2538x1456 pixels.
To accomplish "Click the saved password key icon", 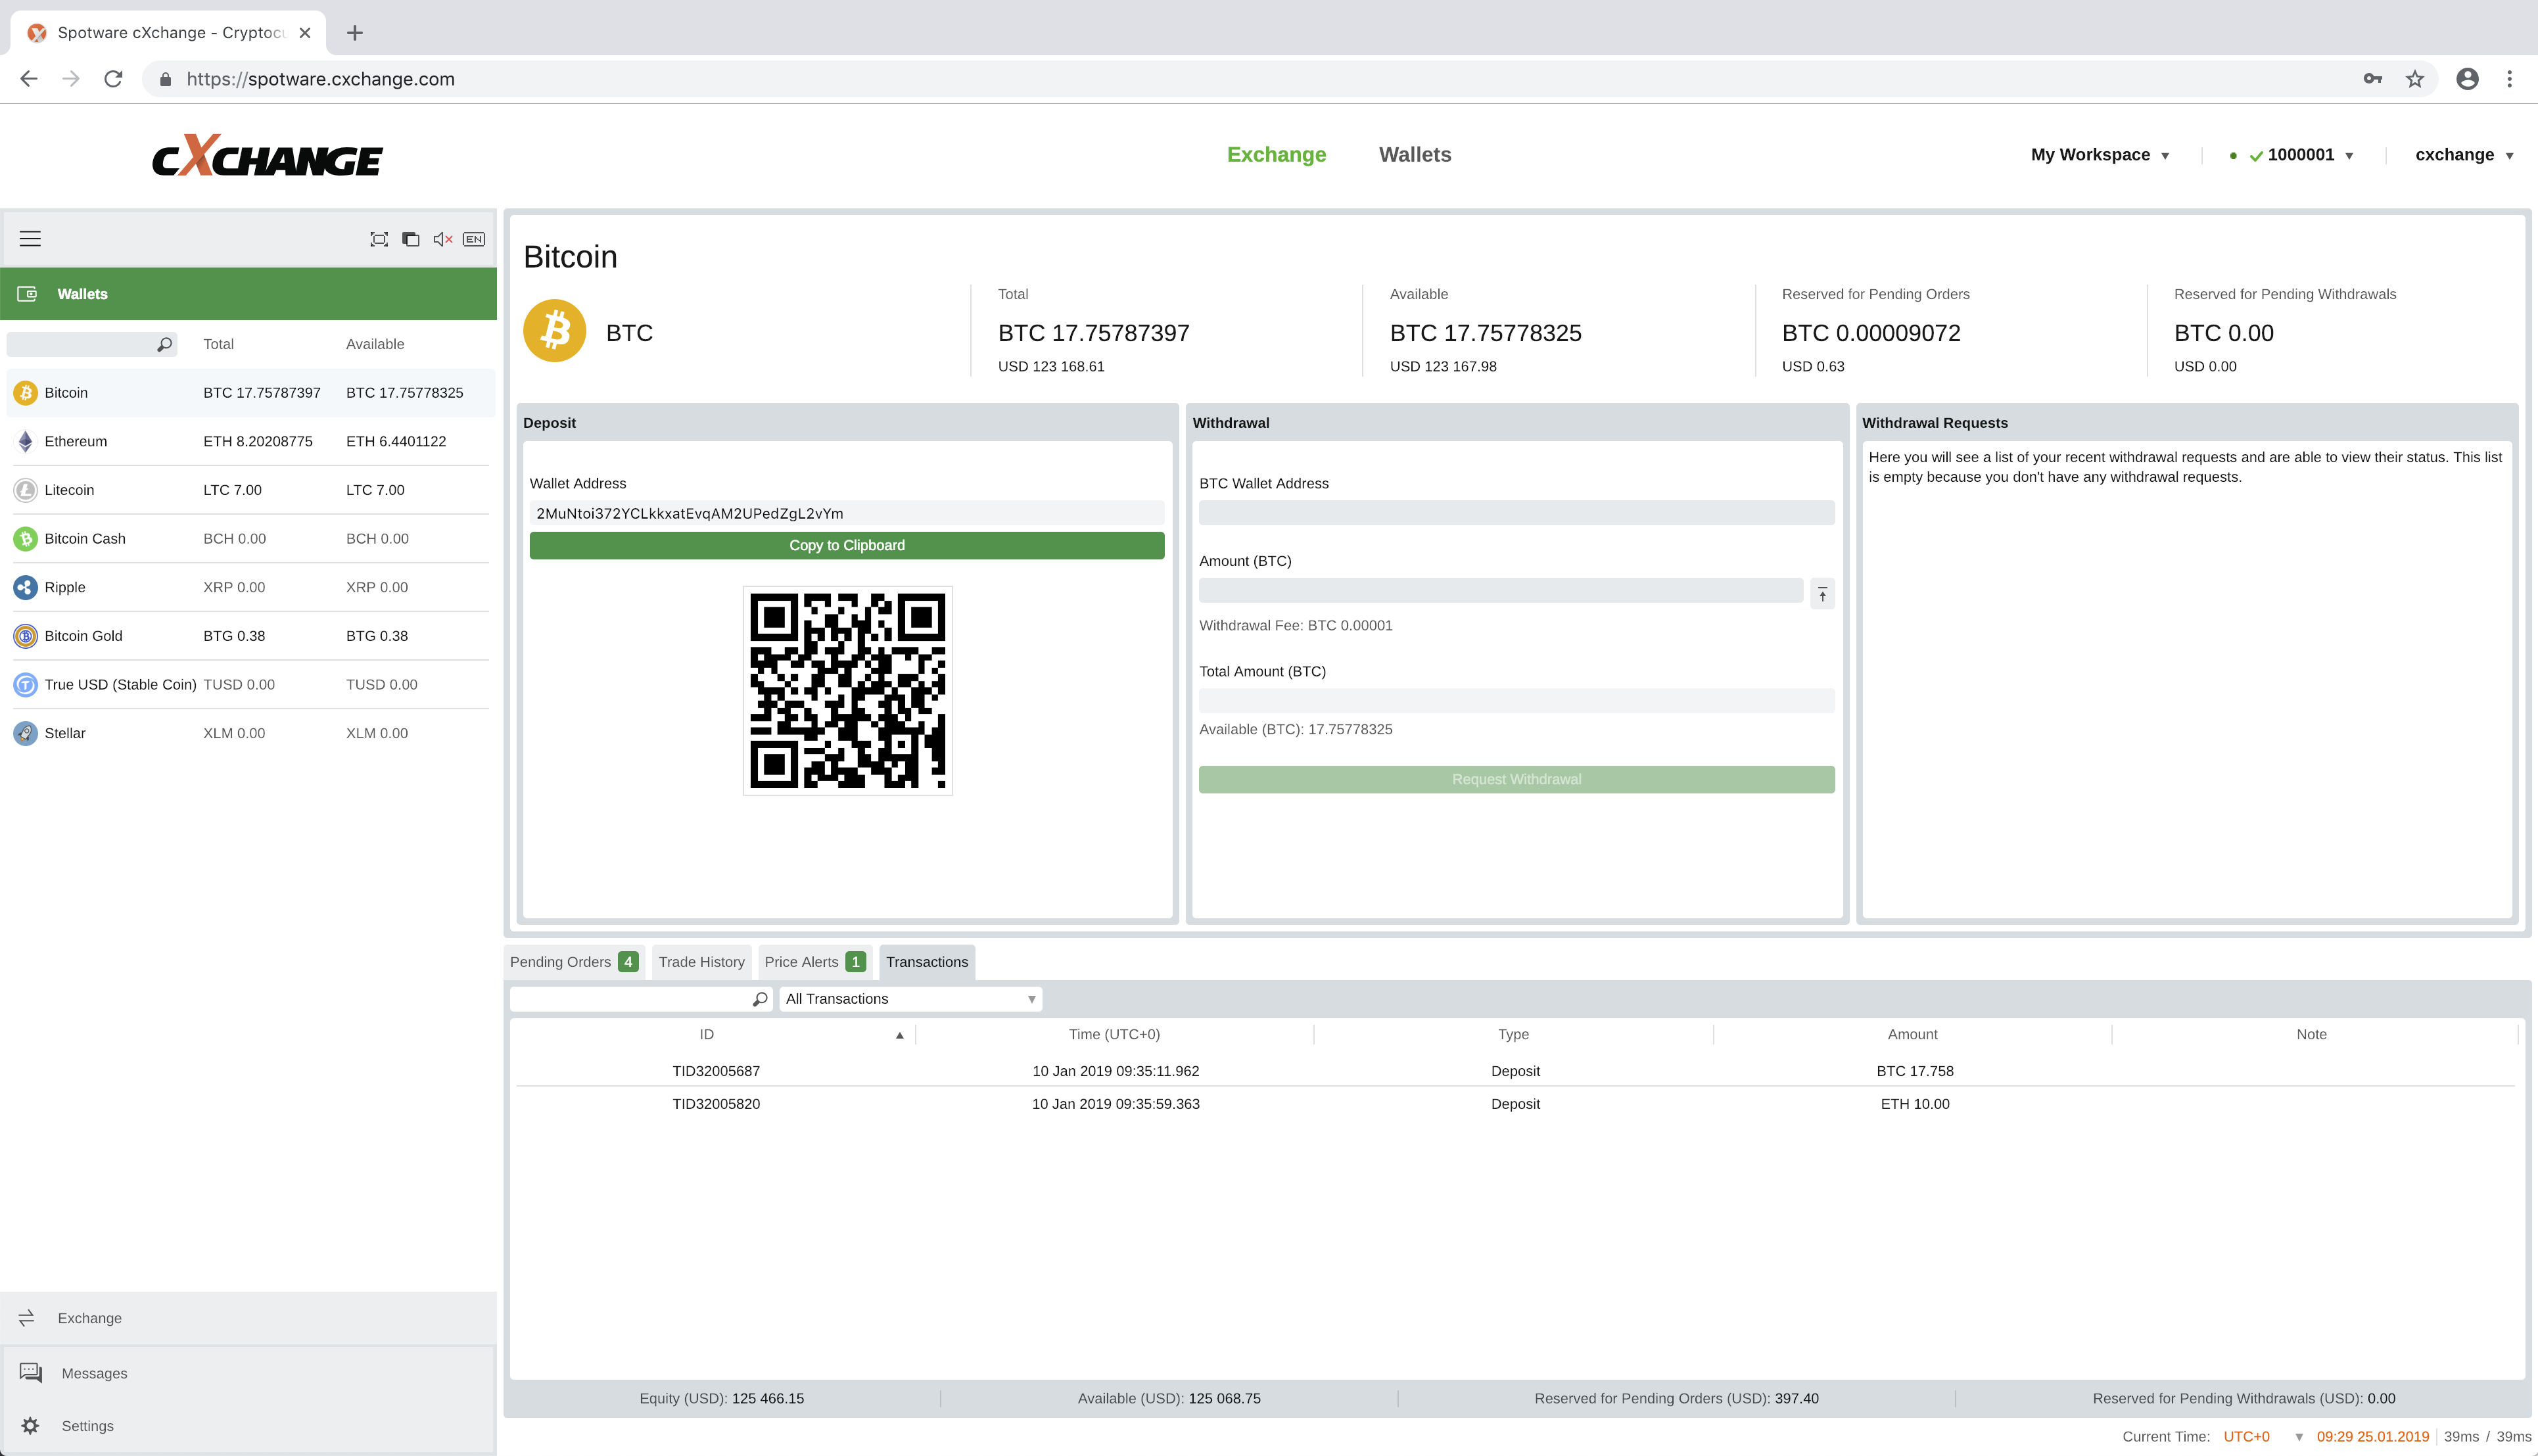I will pyautogui.click(x=2373, y=79).
